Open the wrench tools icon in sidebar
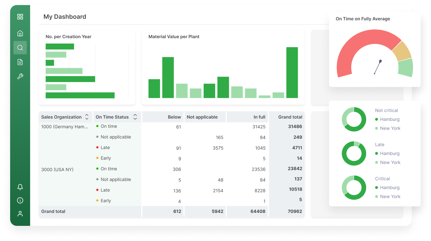Viewport: 431px width, 241px height. point(20,76)
